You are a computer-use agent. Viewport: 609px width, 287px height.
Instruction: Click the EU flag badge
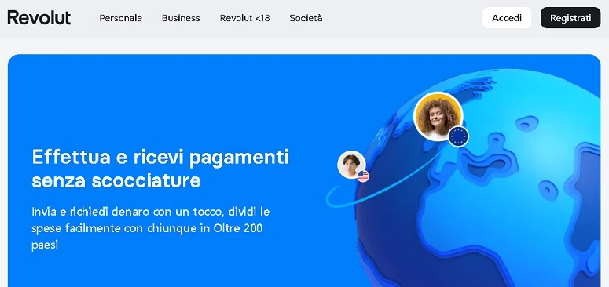458,136
